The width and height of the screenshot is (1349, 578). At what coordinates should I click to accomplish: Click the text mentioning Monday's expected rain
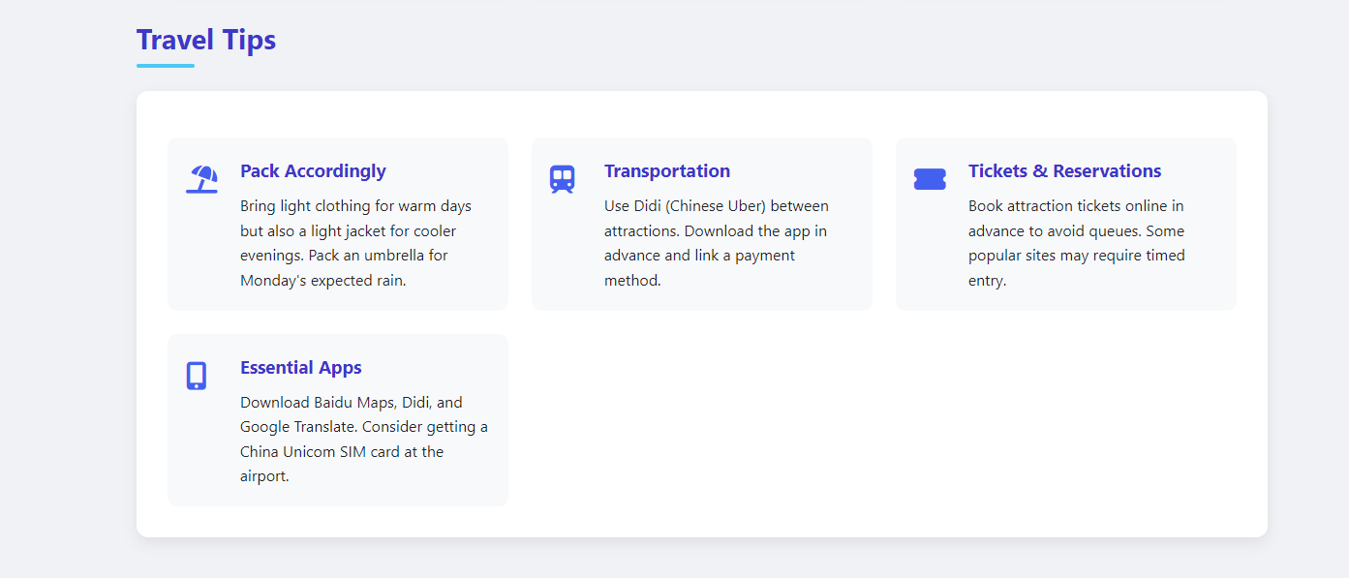click(x=324, y=281)
